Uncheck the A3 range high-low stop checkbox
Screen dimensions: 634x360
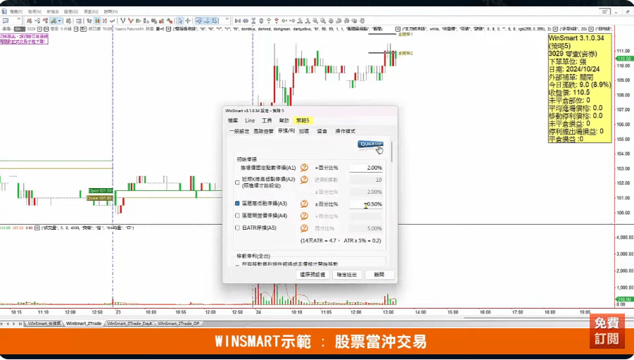(x=237, y=204)
